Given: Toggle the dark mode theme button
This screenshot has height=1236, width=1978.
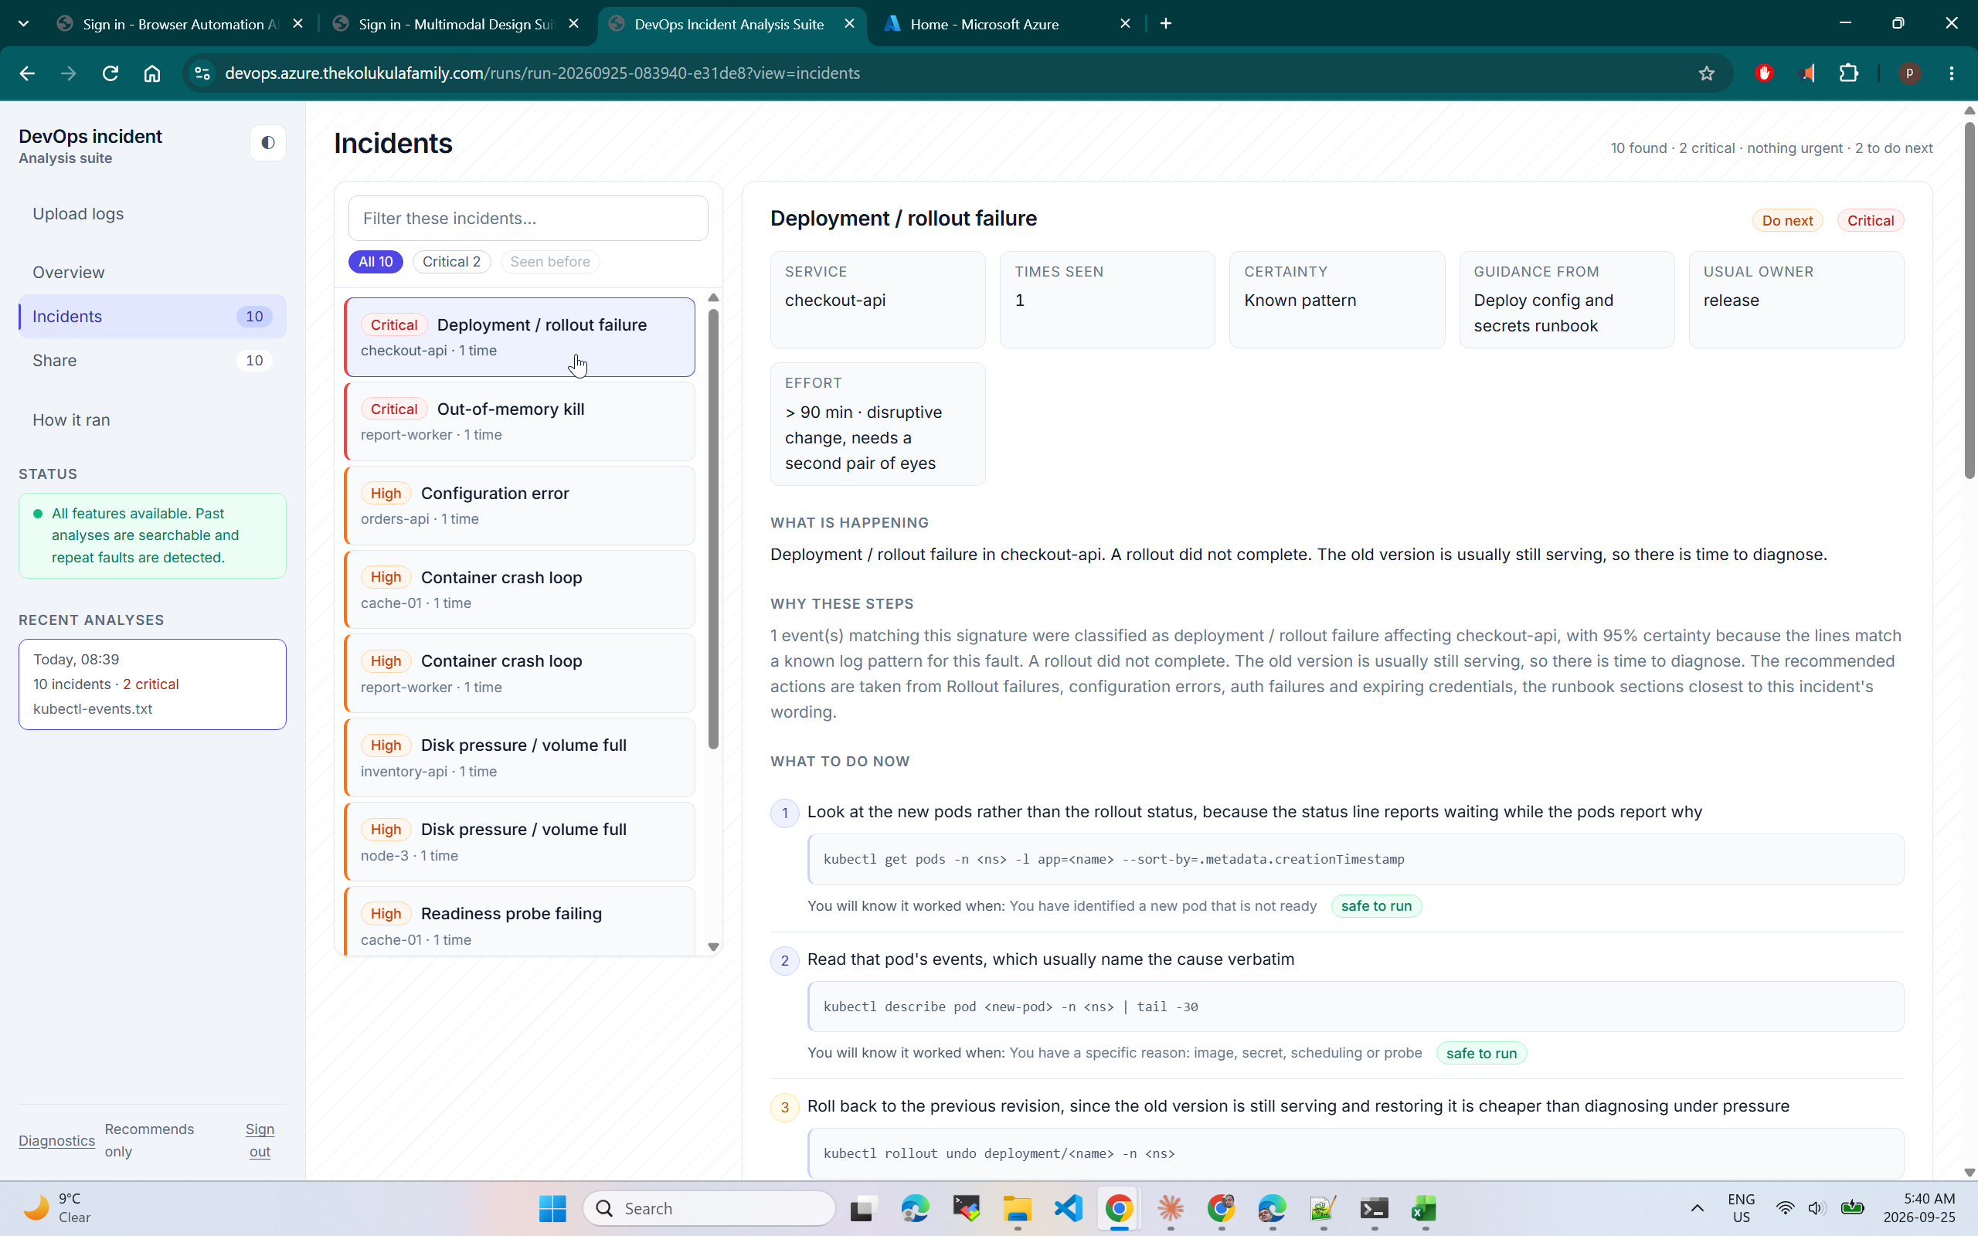Looking at the screenshot, I should [x=267, y=143].
